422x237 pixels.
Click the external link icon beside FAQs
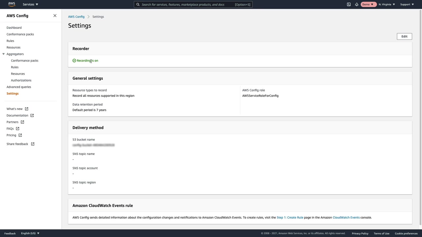[17, 129]
